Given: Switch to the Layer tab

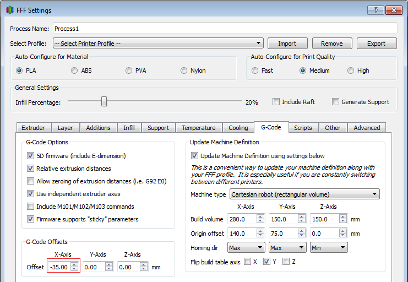Looking at the screenshot, I should (x=66, y=128).
